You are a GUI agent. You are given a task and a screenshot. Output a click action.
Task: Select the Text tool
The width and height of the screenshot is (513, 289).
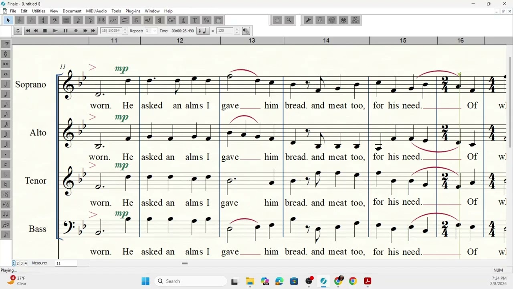[195, 20]
